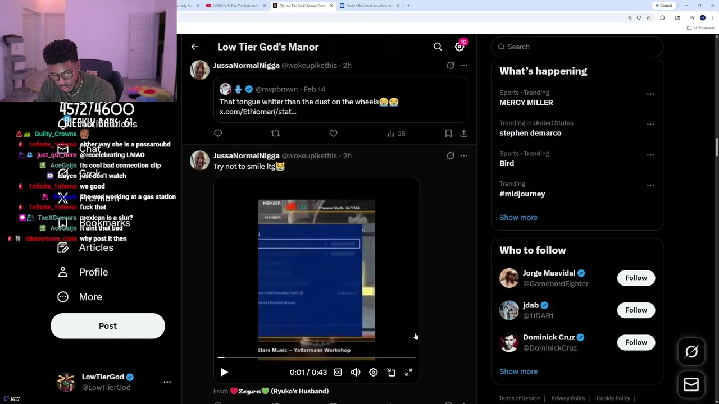Open the #midjourney trend

coord(522,194)
